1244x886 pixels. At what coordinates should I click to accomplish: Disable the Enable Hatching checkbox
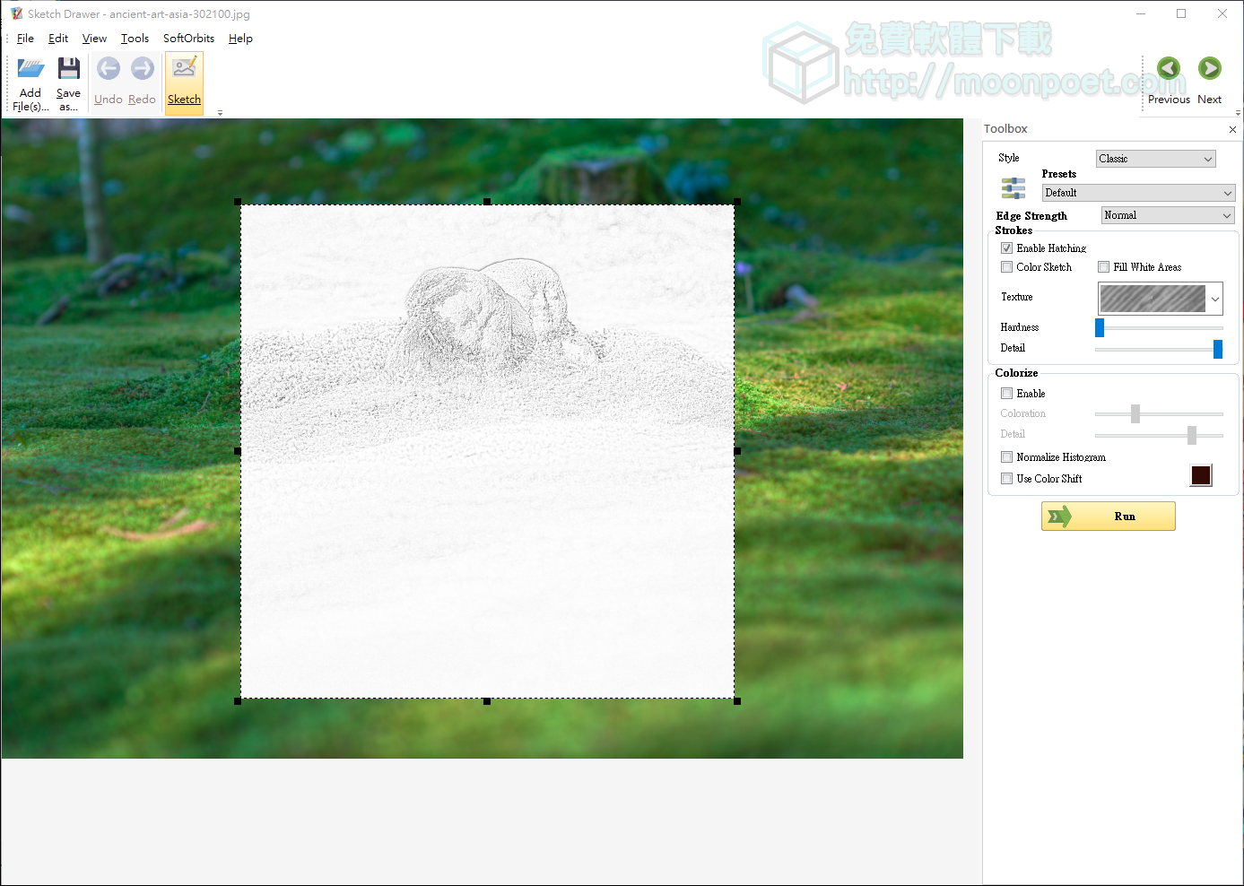tap(1006, 248)
